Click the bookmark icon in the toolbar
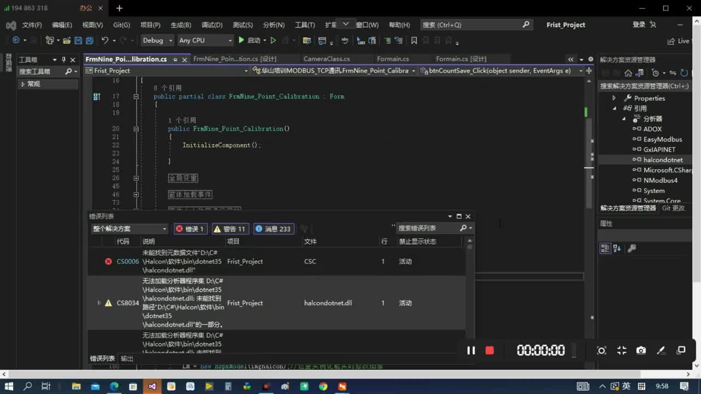The width and height of the screenshot is (701, 394). click(x=414, y=40)
